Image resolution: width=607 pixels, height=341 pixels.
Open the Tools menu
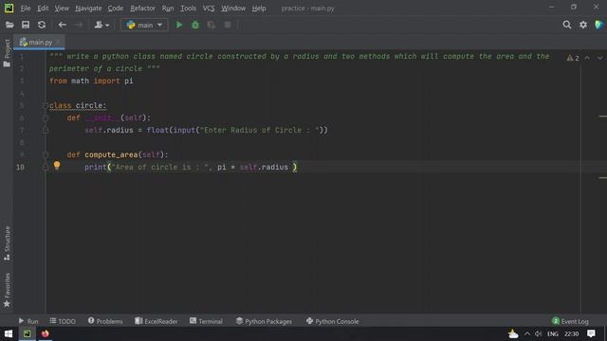pyautogui.click(x=188, y=9)
